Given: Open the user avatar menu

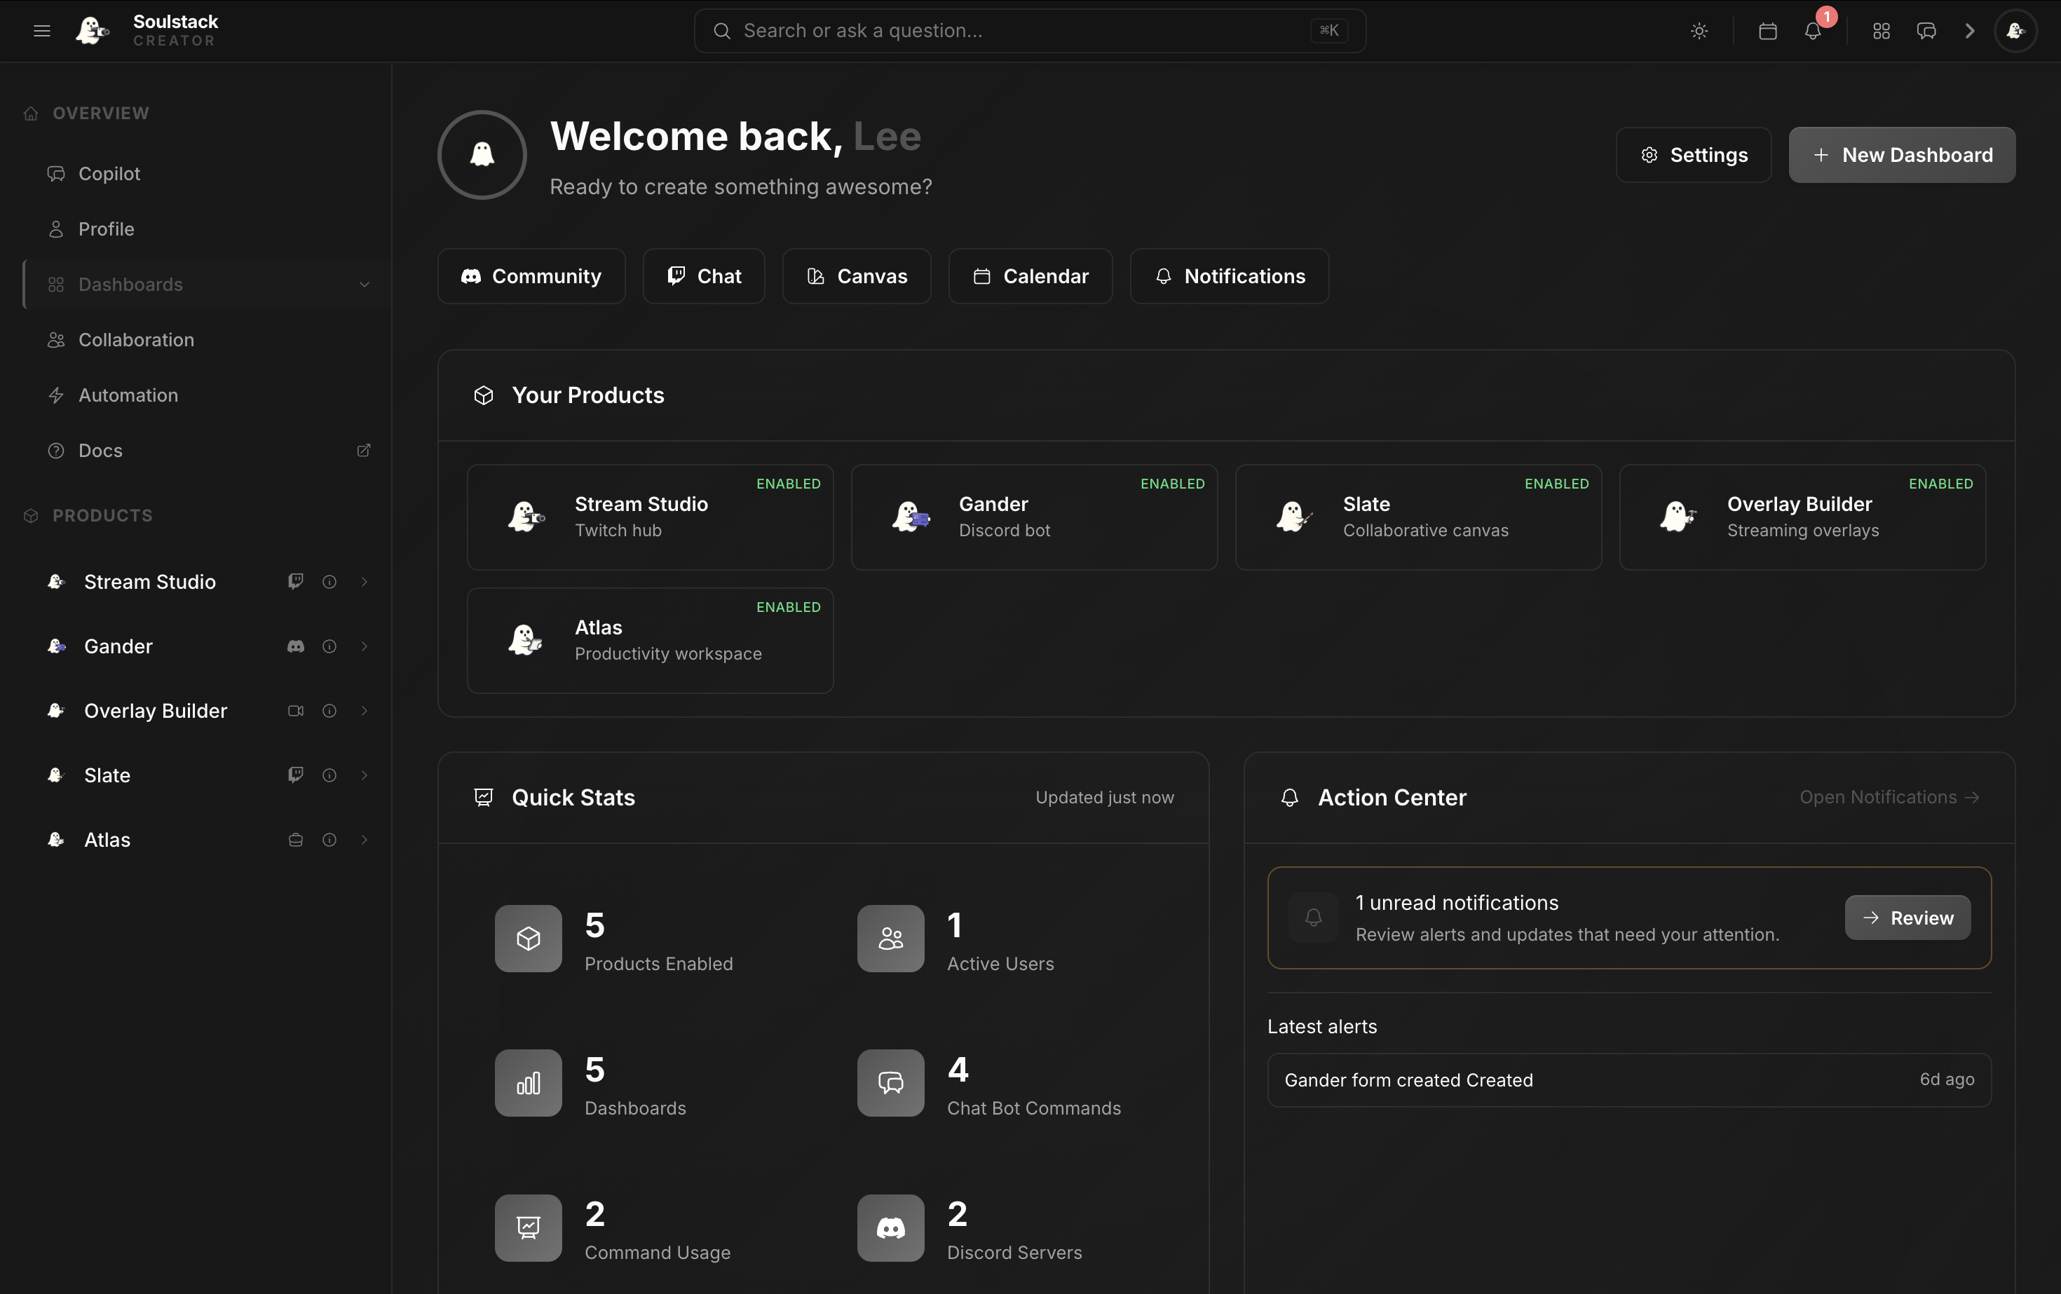Looking at the screenshot, I should [x=2015, y=31].
